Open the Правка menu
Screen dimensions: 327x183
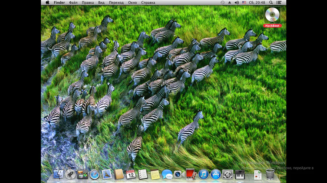tap(88, 3)
